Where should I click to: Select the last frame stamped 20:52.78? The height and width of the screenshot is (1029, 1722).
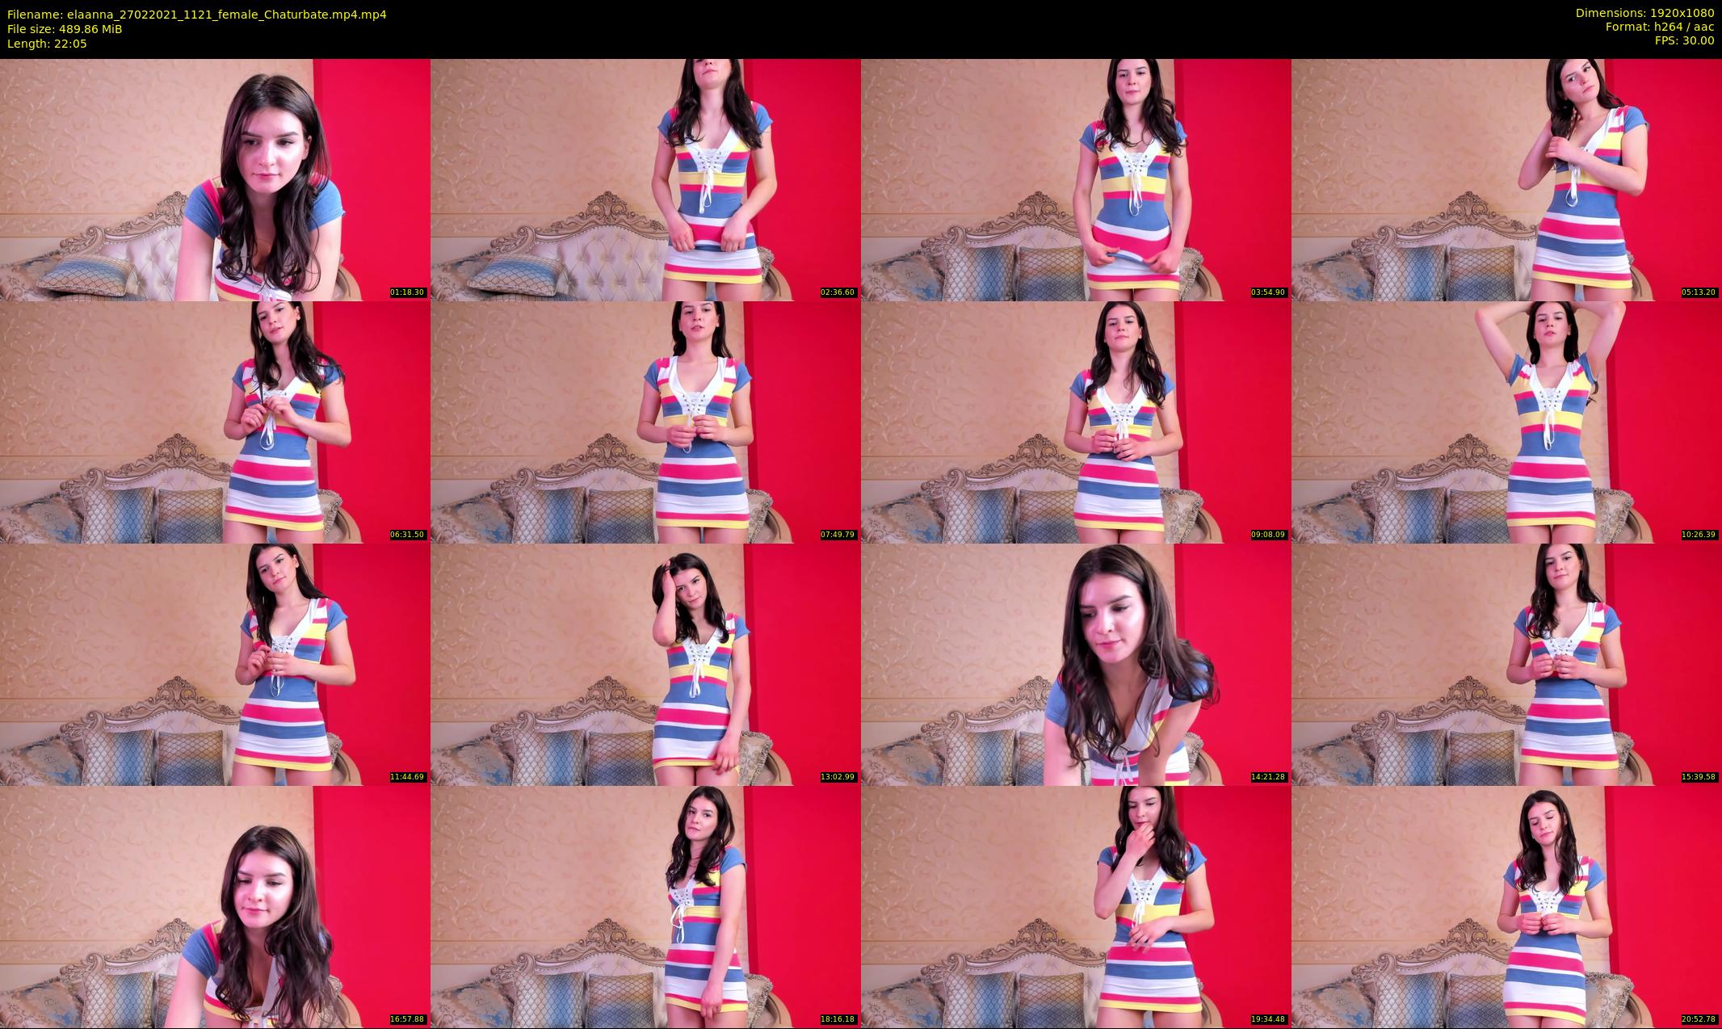pos(1506,906)
